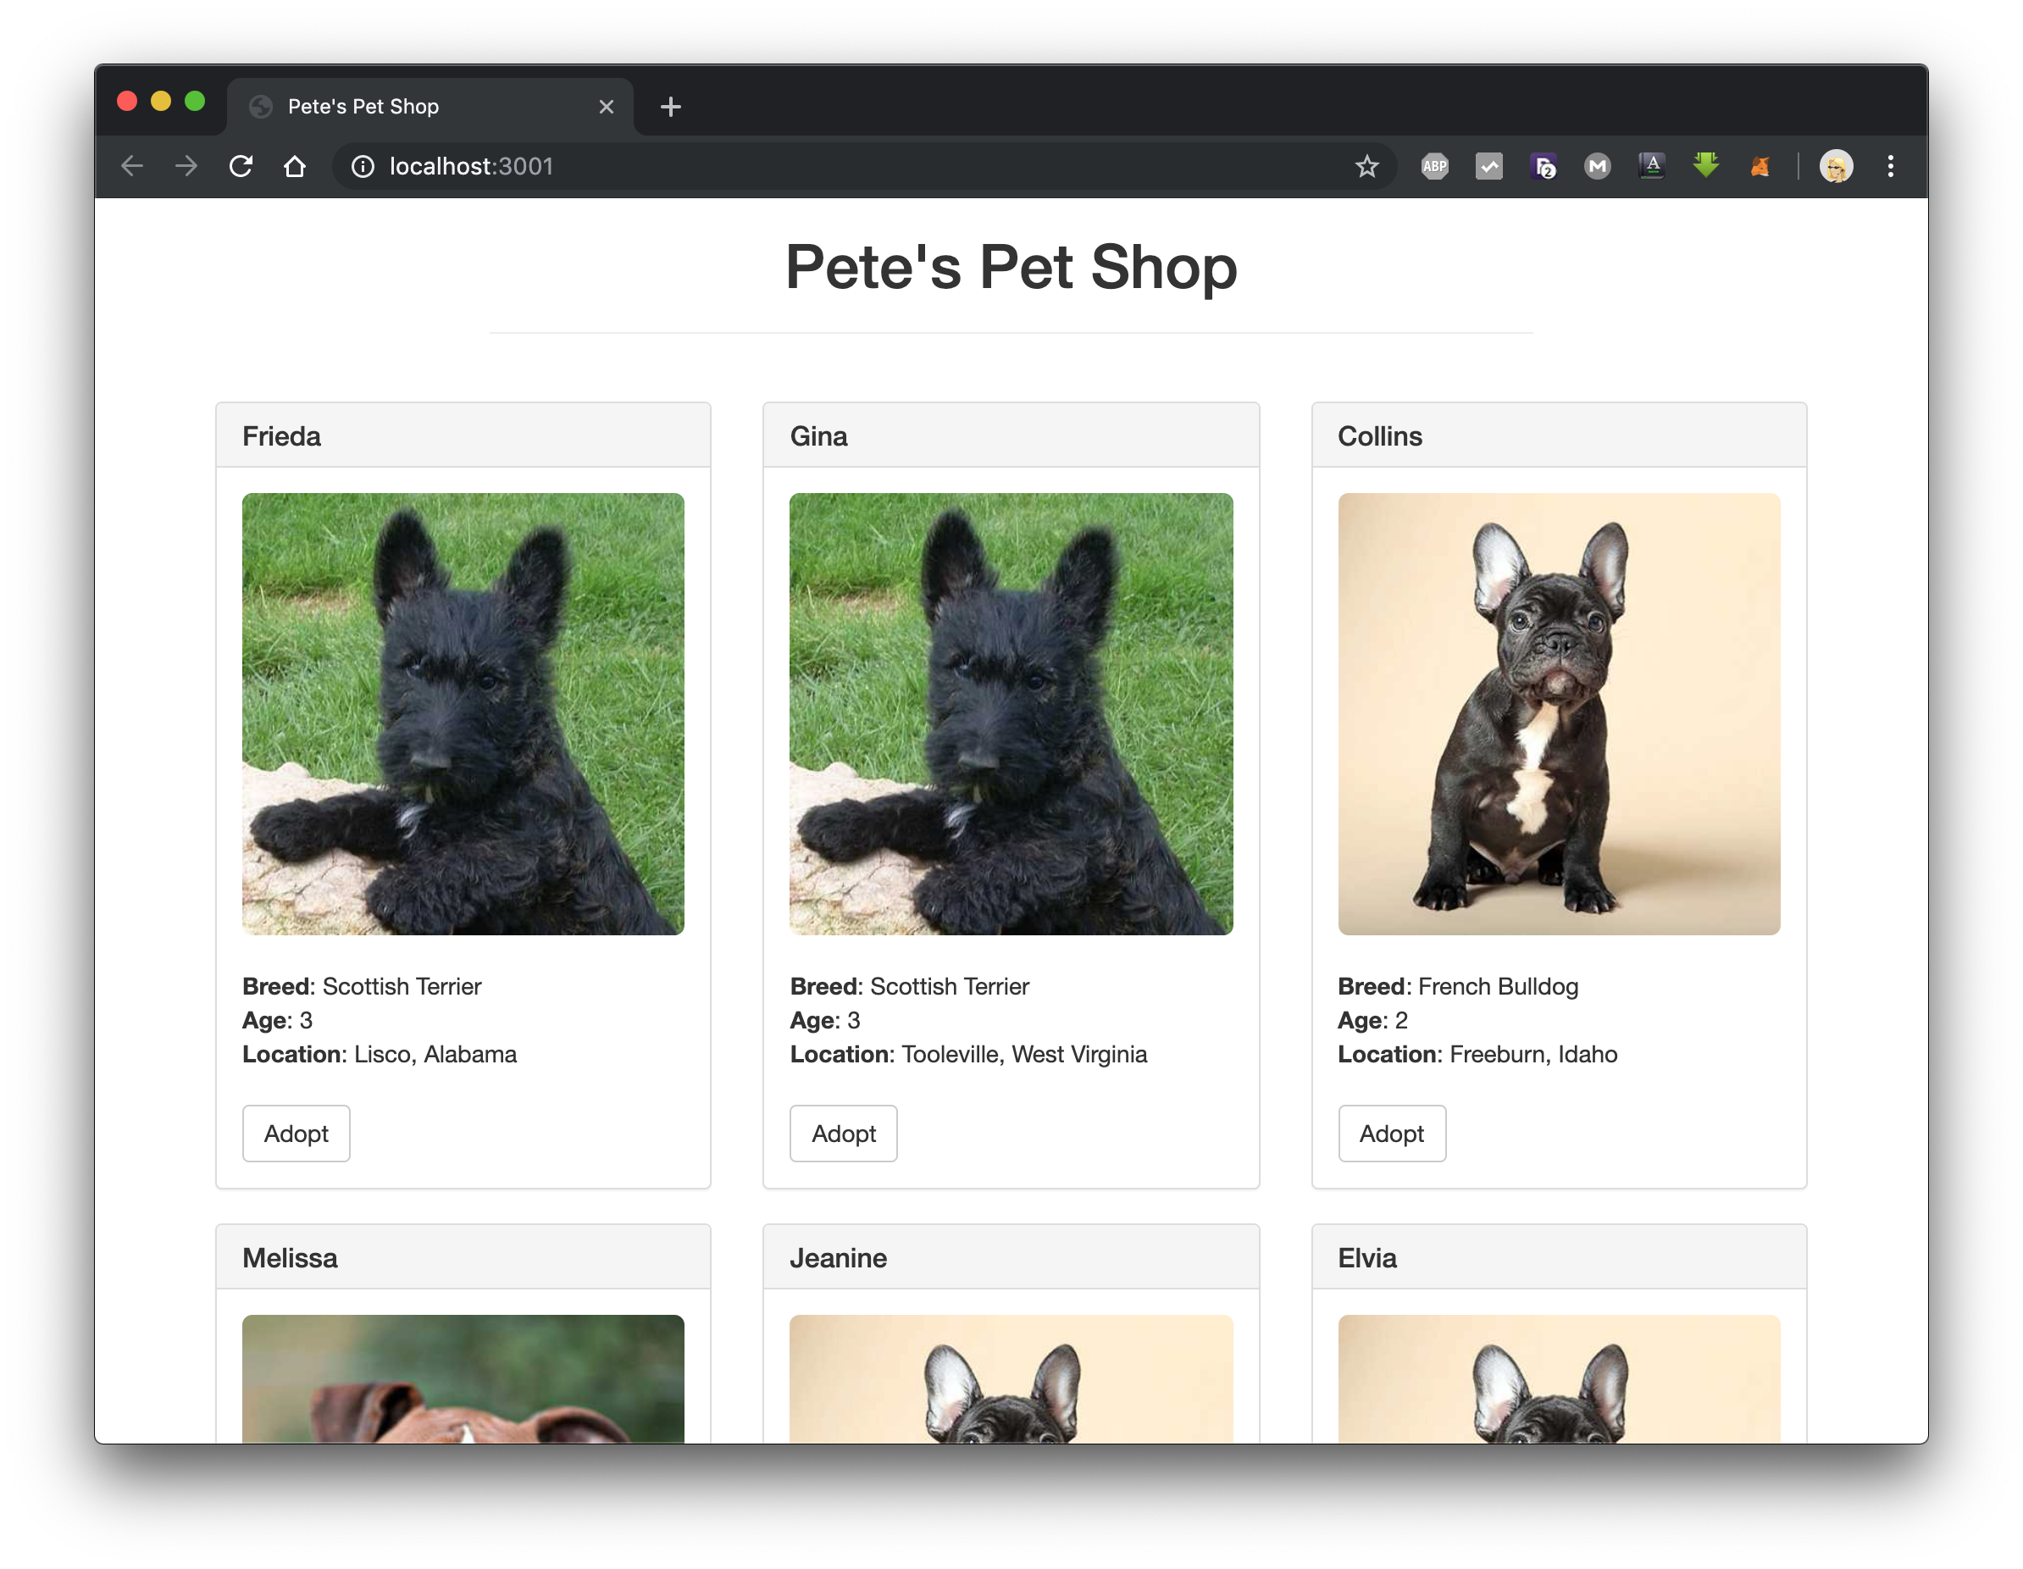The width and height of the screenshot is (2023, 1569).
Task: Reload the current page
Action: click(x=241, y=167)
